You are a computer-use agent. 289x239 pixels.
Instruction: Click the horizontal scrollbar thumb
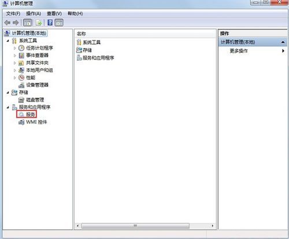[135, 226]
